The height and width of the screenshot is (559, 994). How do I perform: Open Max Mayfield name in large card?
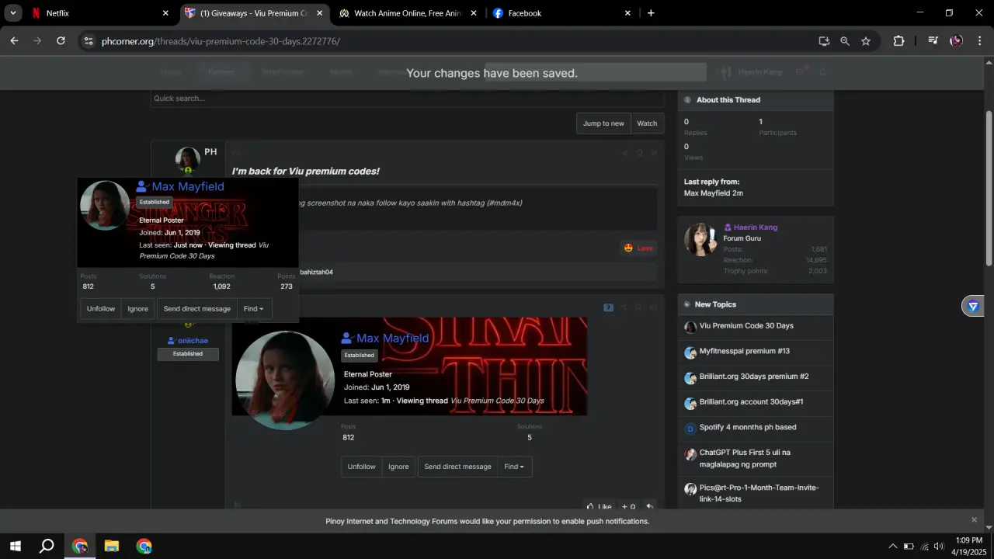click(x=393, y=339)
